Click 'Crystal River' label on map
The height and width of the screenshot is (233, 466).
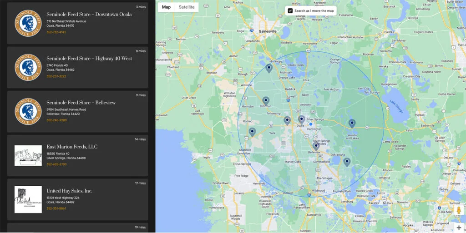tap(221, 183)
